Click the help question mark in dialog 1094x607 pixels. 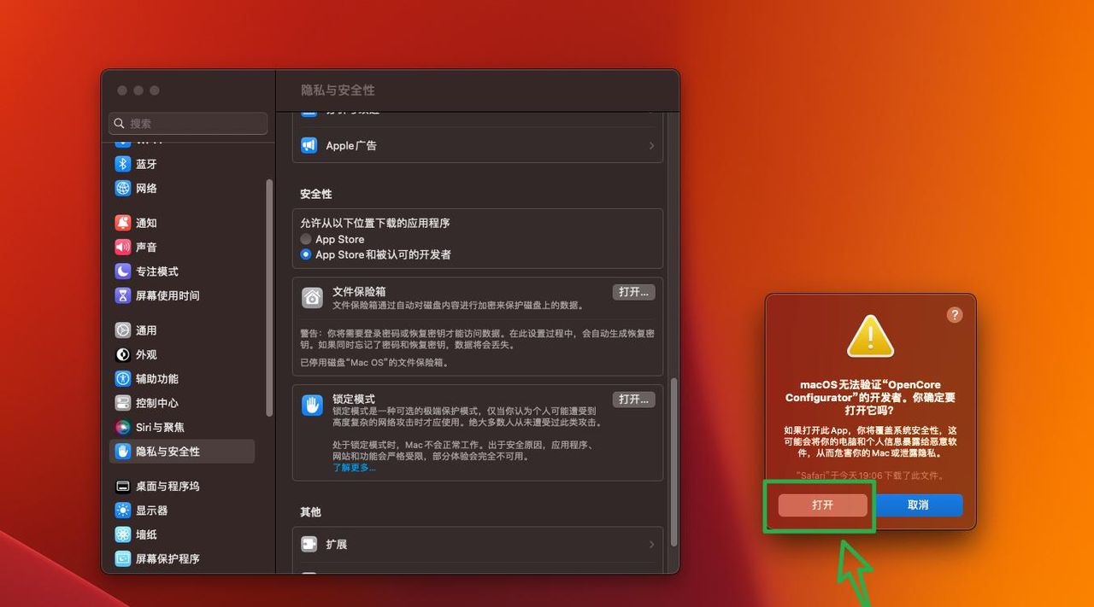pos(955,314)
